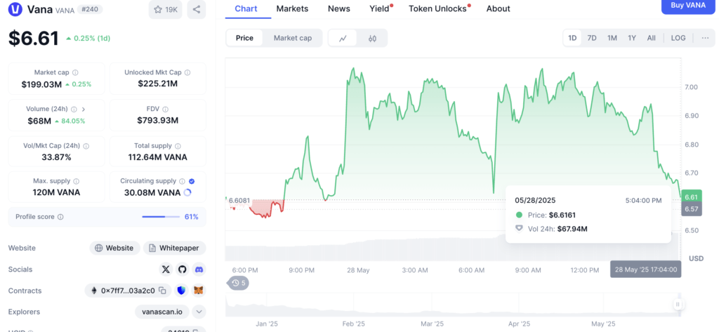This screenshot has height=332, width=719.
Task: Click the history events badge 5
Action: tap(238, 283)
